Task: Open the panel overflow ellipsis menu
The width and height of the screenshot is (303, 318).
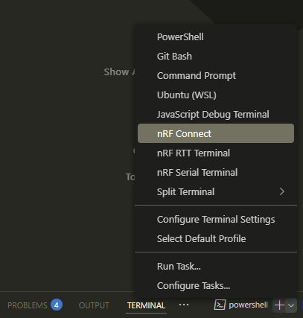Action: [x=184, y=305]
